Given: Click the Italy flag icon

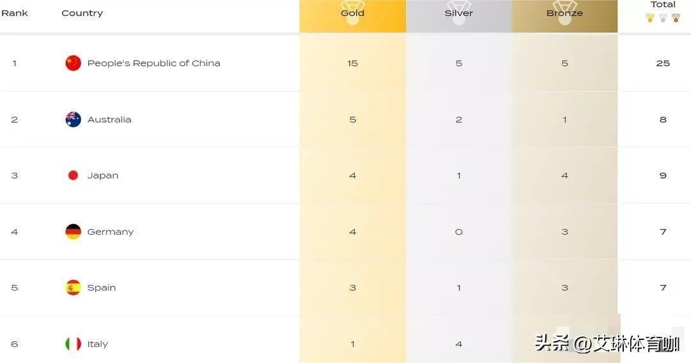Looking at the screenshot, I should tap(73, 344).
